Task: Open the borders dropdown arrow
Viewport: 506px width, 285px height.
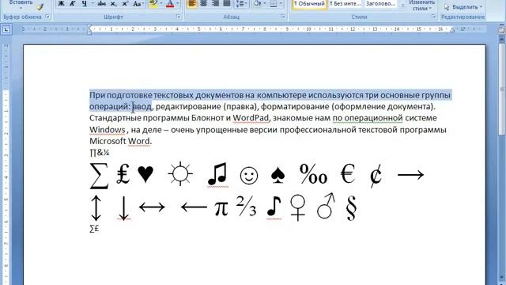Action: [x=281, y=4]
